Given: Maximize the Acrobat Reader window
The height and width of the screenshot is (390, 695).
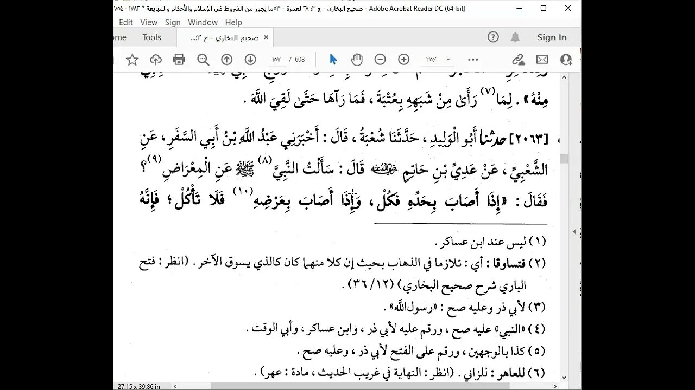Looking at the screenshot, I should click(543, 8).
